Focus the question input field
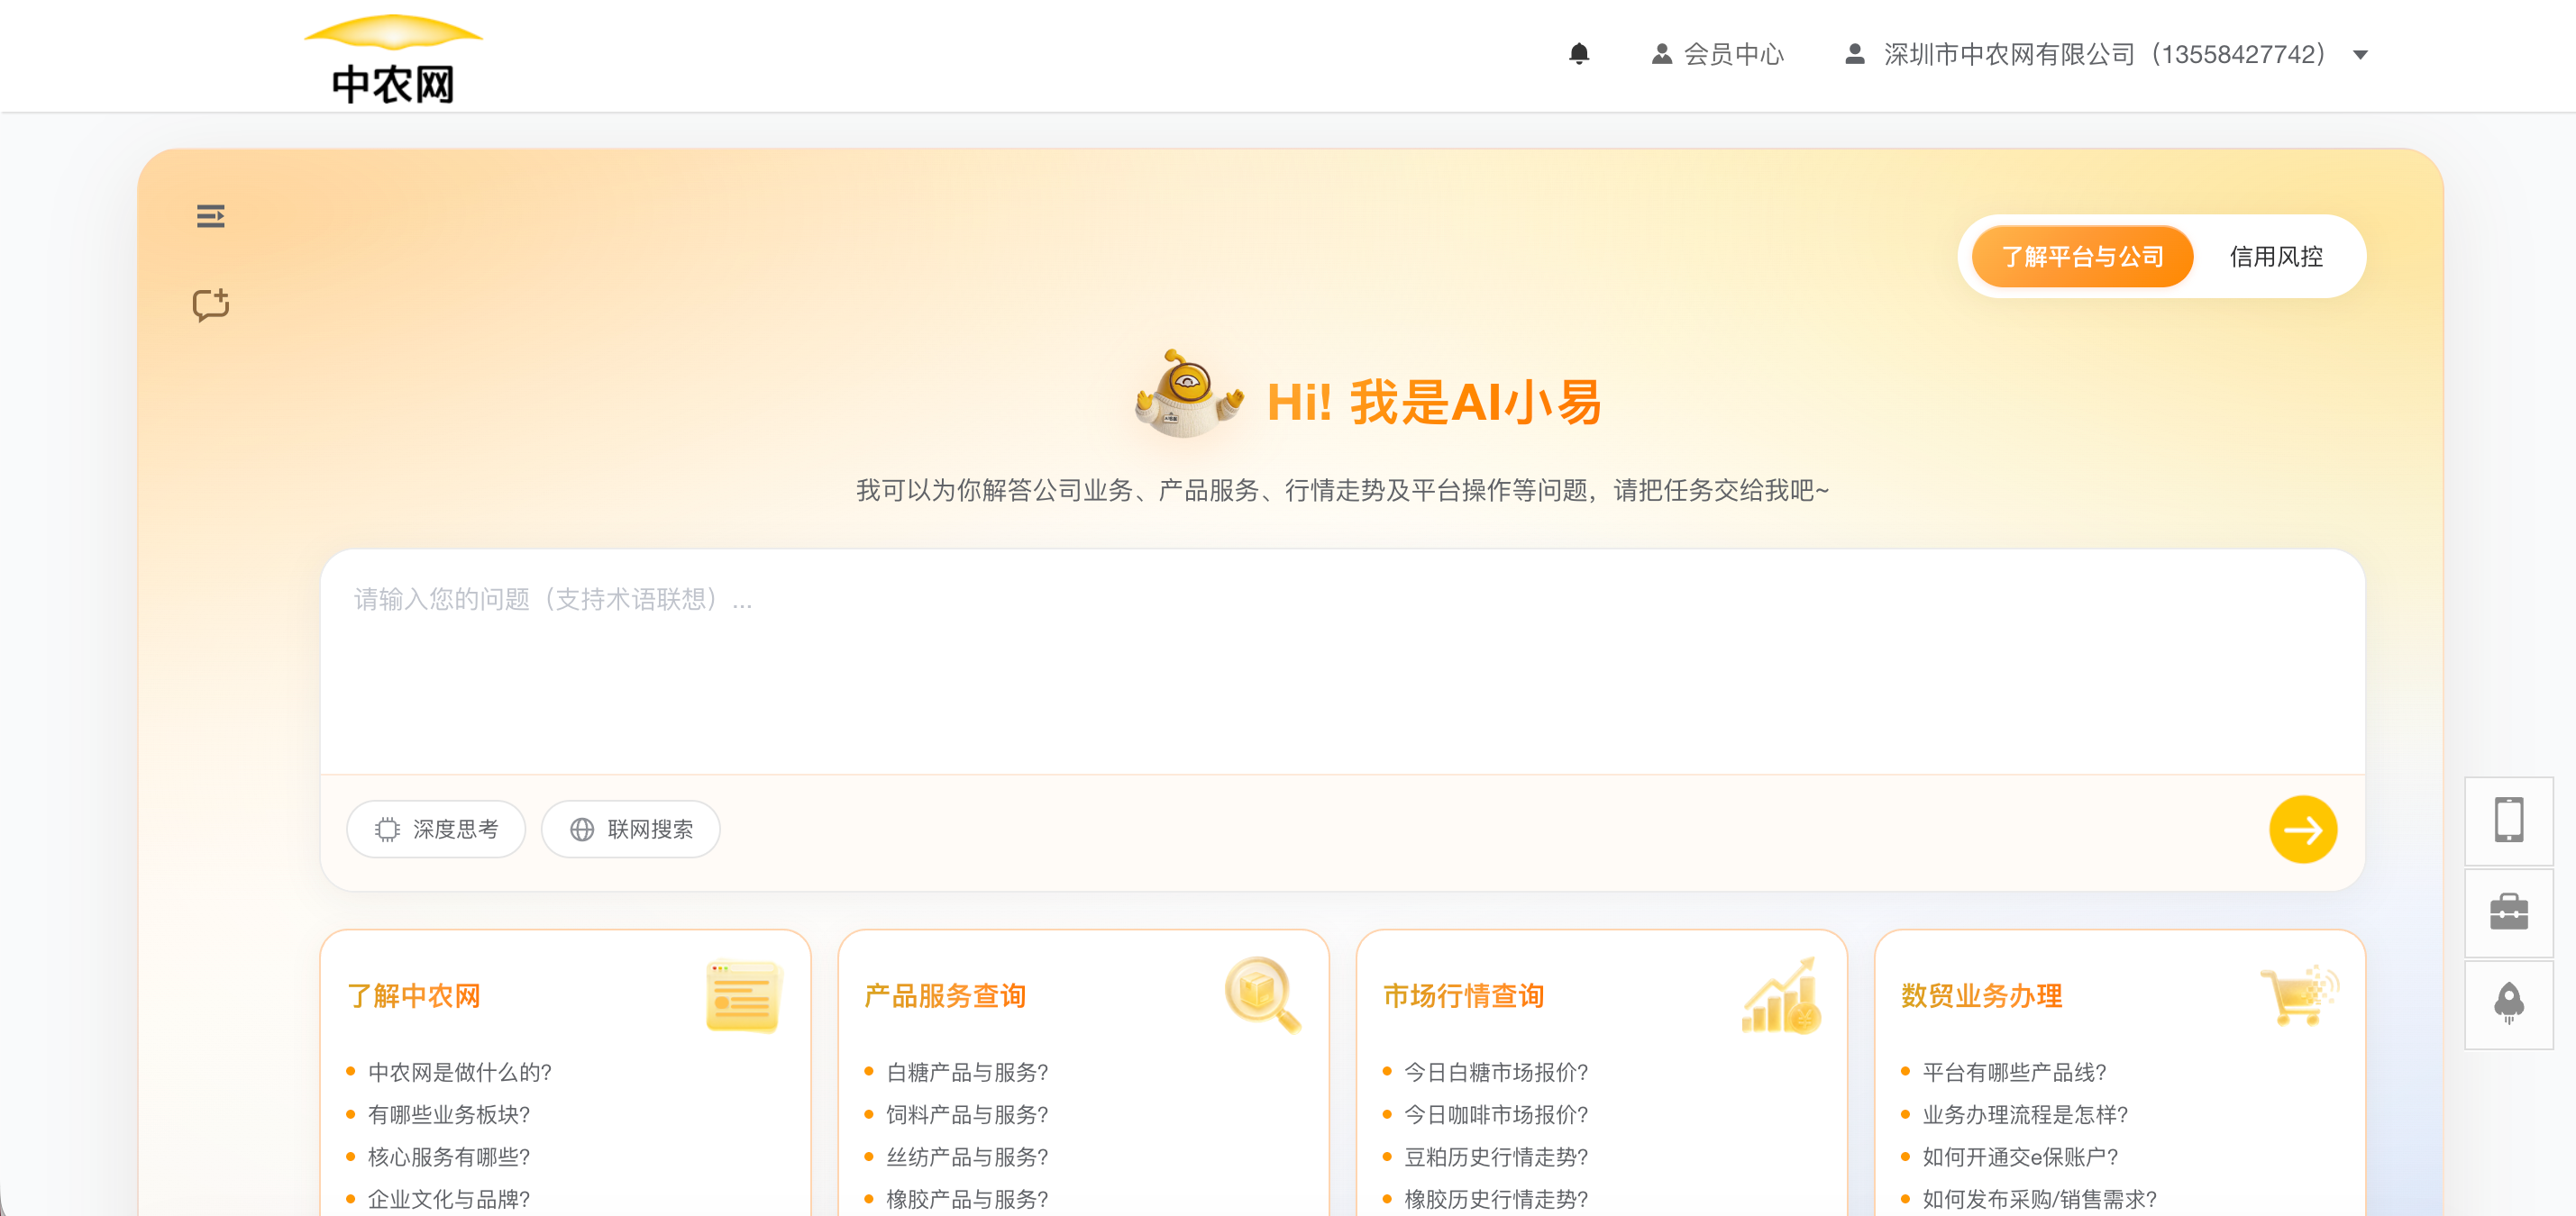Screen dimensions: 2576x1216 1342,661
